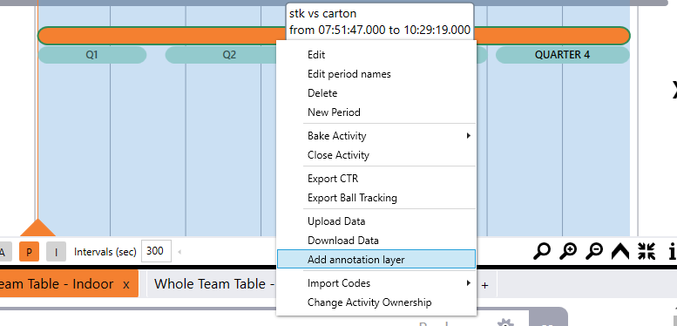Zoom out of the timeline
677x326 pixels.
click(594, 251)
